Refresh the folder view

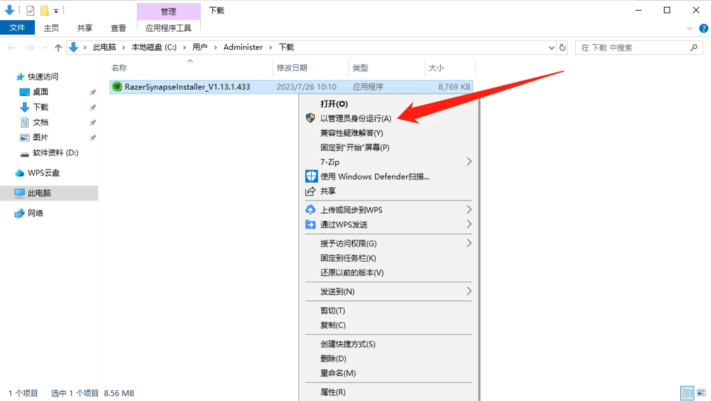click(x=563, y=47)
